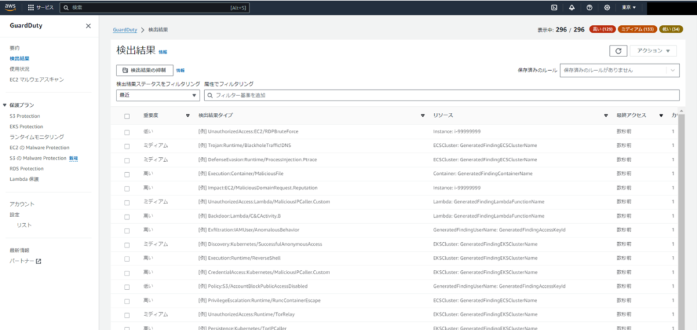
Task: Filter by 低い (34) severity badge
Action: pos(670,29)
